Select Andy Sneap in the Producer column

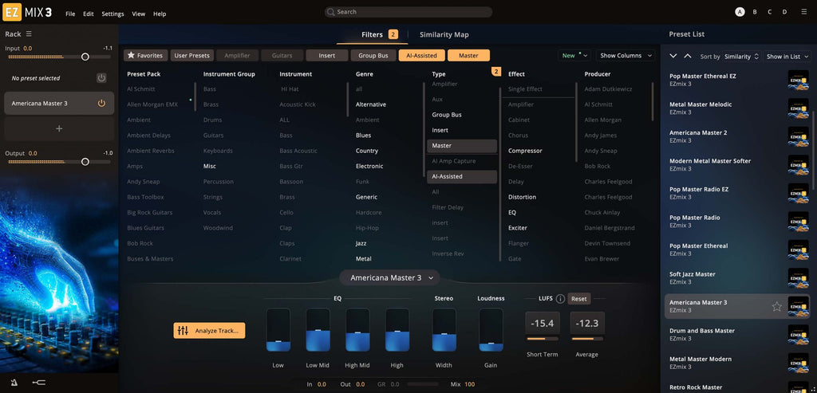point(600,151)
